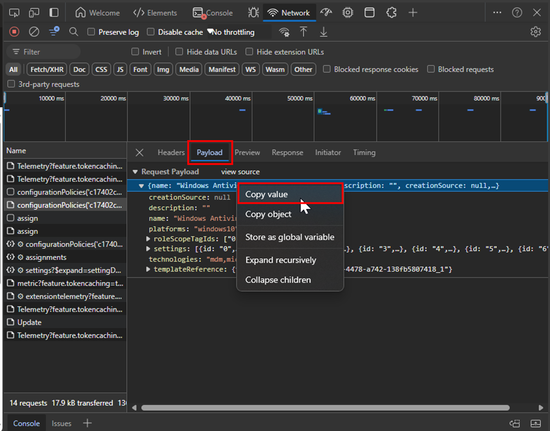
Task: Click the record network log button
Action: pyautogui.click(x=14, y=32)
